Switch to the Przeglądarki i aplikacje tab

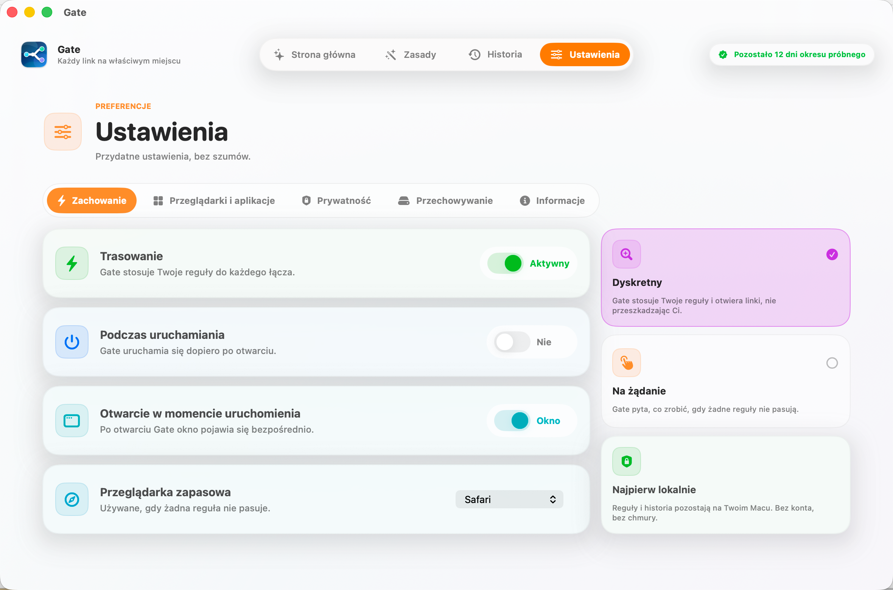(214, 200)
